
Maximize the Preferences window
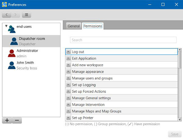(163, 5)
